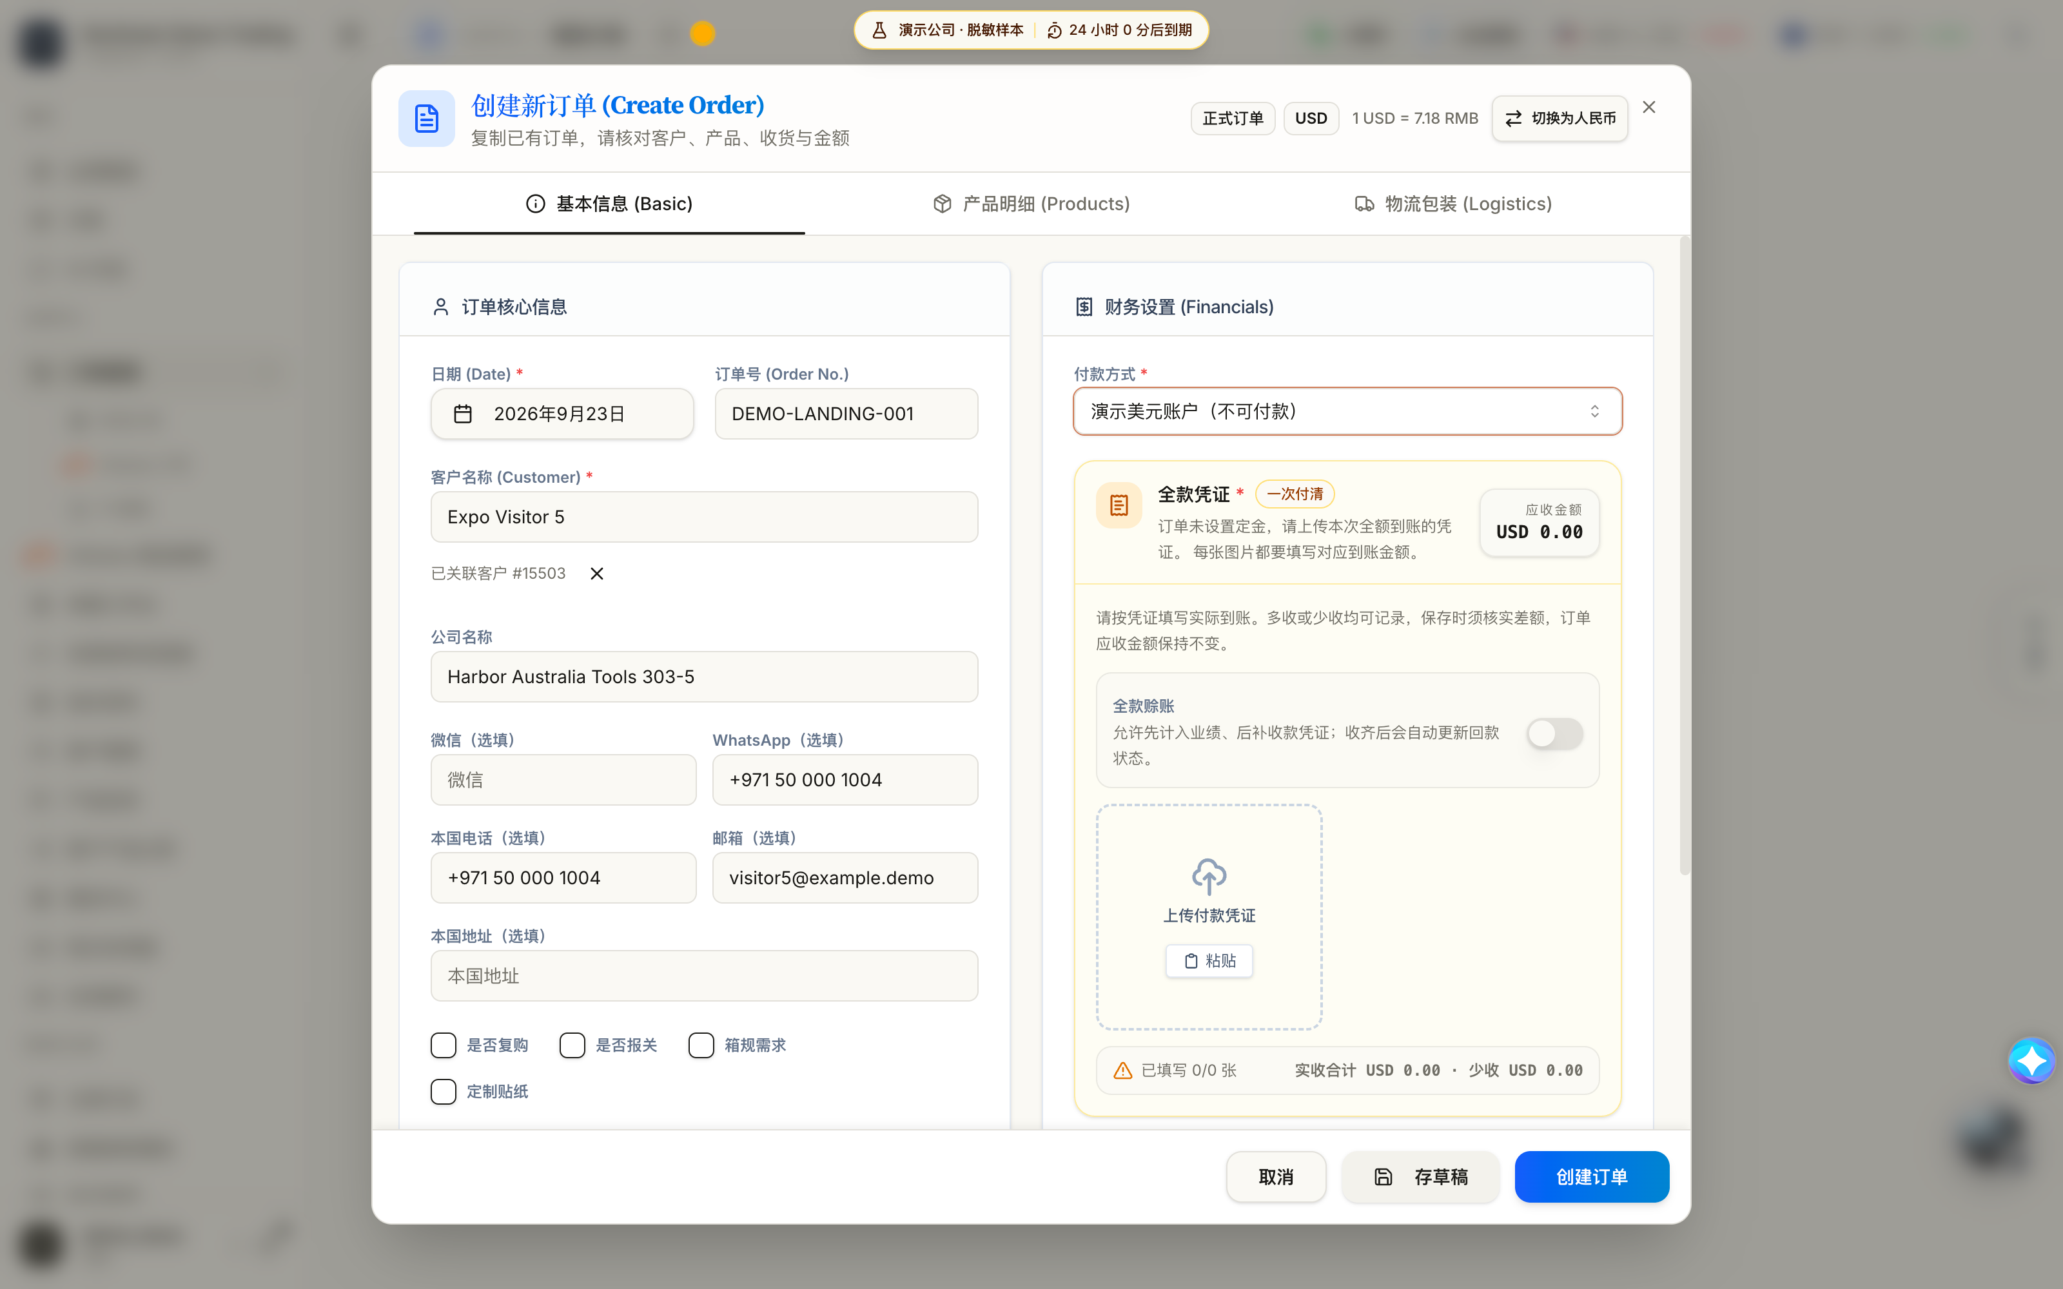Click the calendar icon in the date field
This screenshot has width=2063, height=1289.
(x=463, y=414)
